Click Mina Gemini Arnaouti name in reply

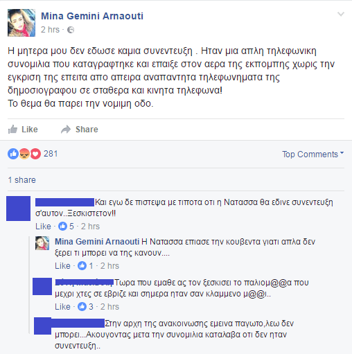(x=97, y=242)
